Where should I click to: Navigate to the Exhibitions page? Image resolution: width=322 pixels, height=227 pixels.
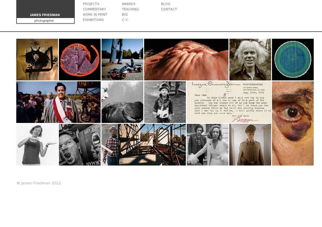pos(93,20)
